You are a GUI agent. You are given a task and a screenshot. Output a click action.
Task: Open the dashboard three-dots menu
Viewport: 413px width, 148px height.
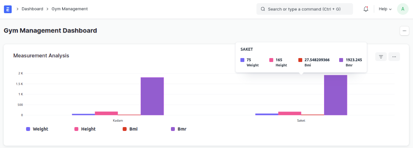click(404, 31)
